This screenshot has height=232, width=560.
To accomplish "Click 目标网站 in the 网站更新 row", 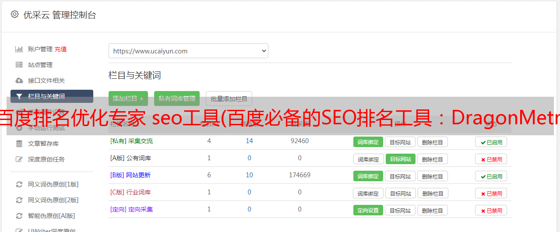I will point(400,176).
